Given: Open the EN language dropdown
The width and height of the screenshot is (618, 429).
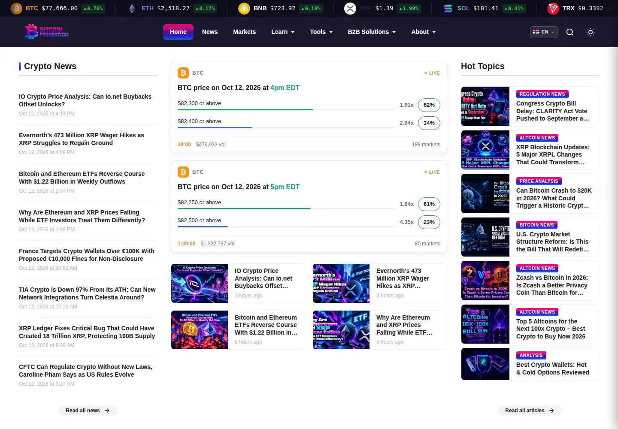Looking at the screenshot, I should coord(544,32).
